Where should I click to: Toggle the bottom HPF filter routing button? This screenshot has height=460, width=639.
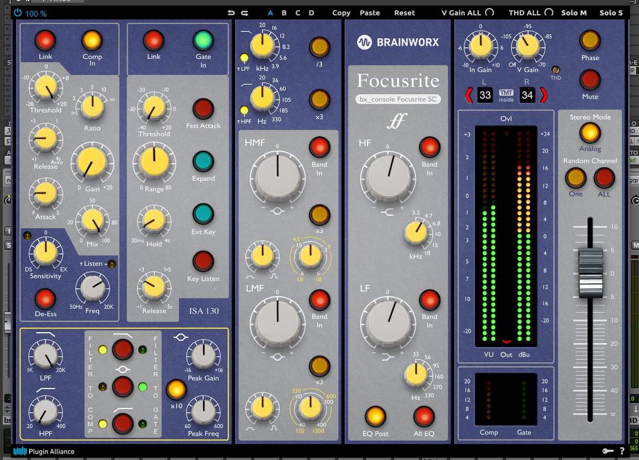[x=123, y=423]
